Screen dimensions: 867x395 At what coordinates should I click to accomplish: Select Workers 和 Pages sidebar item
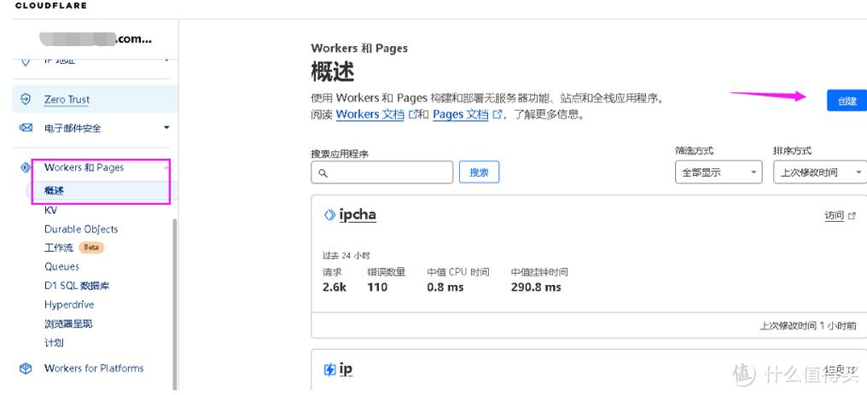tap(84, 167)
